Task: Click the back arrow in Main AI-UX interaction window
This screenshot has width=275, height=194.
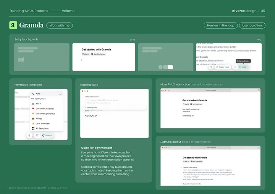Action: point(169,91)
